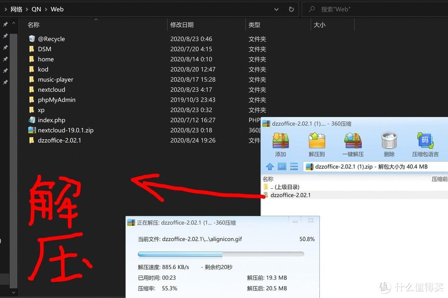Refresh the Web folder in Explorer
Screen dimensions: 448x298
(x=291, y=9)
